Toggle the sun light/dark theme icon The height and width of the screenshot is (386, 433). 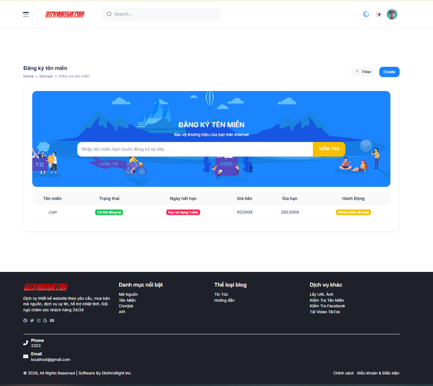pyautogui.click(x=378, y=15)
